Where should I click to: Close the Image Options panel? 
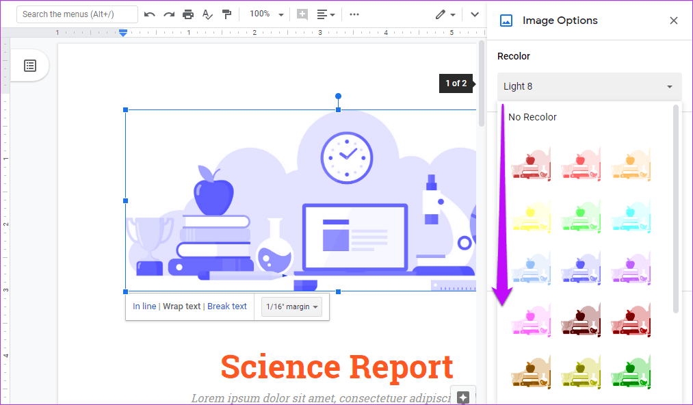pyautogui.click(x=674, y=21)
